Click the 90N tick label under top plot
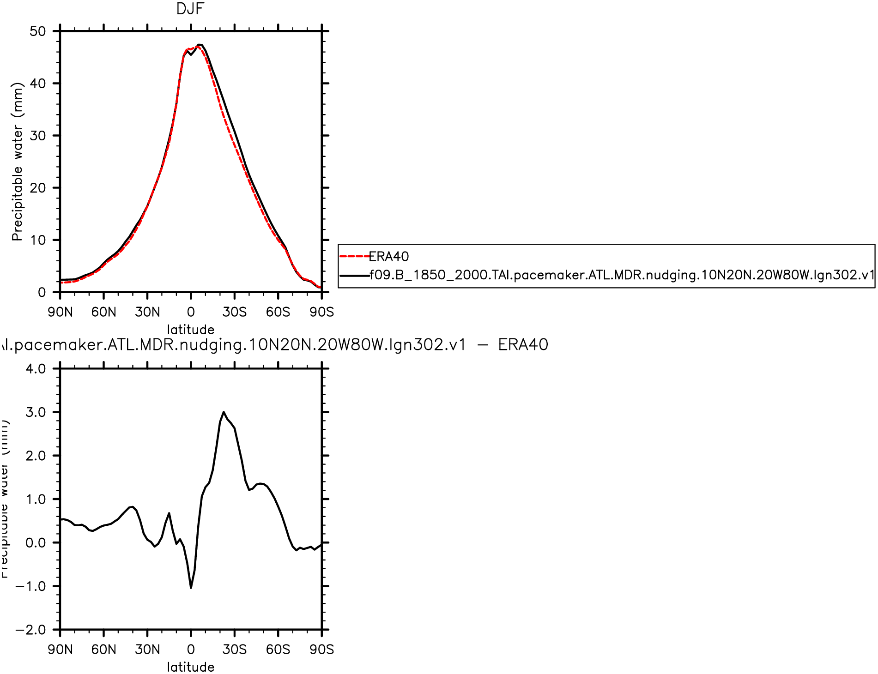Screen dimensions: 878x674 click(60, 312)
